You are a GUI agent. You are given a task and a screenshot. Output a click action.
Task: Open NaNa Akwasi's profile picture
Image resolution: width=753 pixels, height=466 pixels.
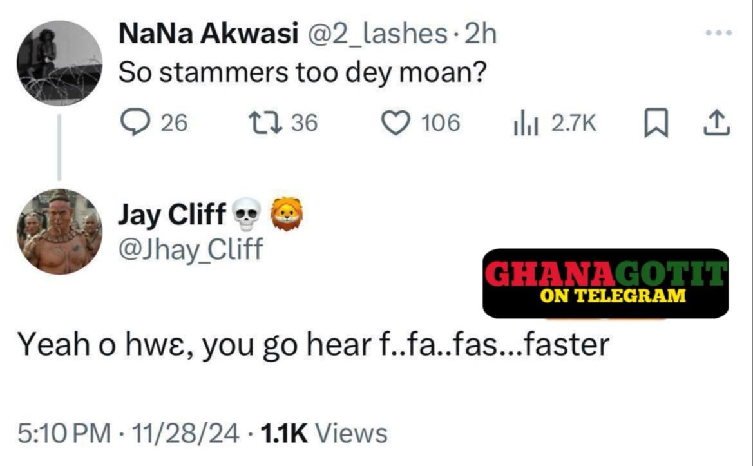click(x=59, y=63)
